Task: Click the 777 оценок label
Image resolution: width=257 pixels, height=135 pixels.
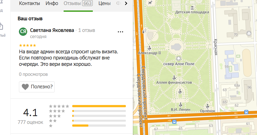Action: (x=31, y=122)
